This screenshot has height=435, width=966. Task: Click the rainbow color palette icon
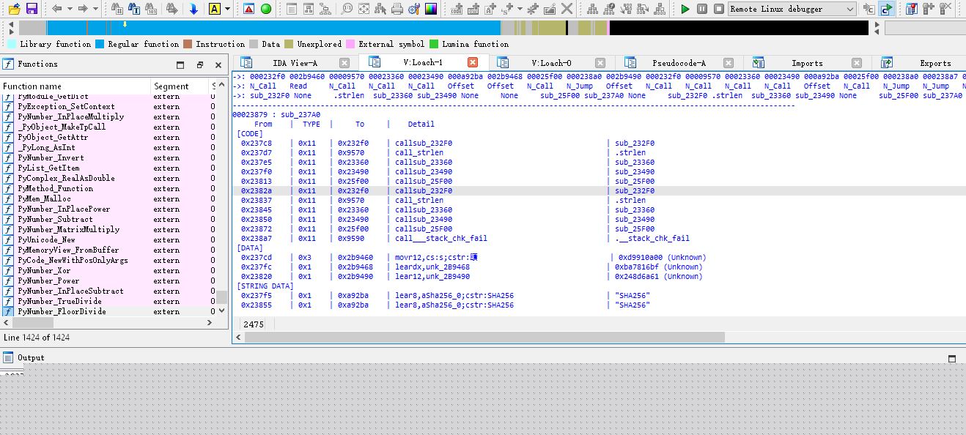pyautogui.click(x=431, y=9)
